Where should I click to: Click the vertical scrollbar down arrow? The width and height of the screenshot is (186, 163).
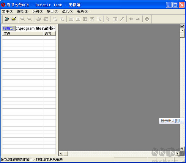coord(182,149)
